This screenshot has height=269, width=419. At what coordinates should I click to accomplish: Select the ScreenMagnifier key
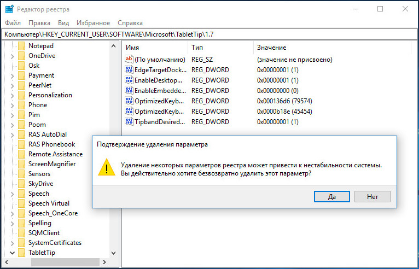pyautogui.click(x=52, y=164)
